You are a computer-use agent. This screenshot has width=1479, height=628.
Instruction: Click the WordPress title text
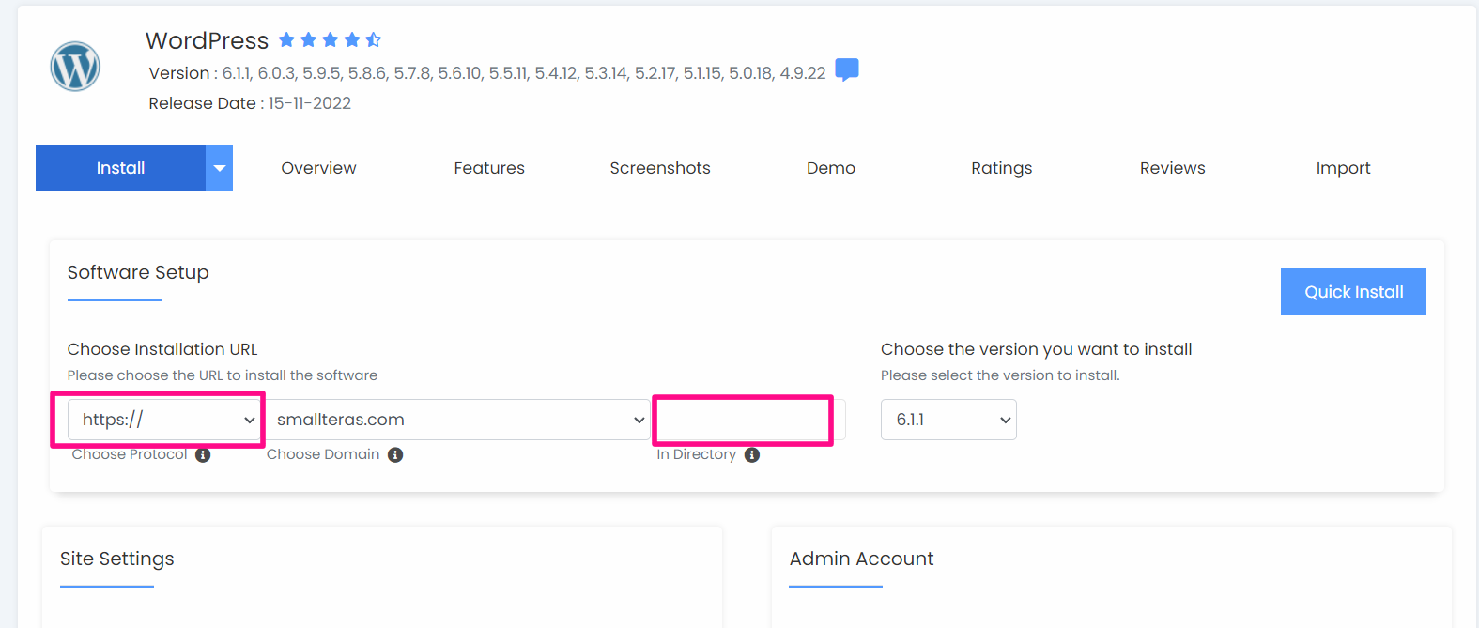[208, 40]
